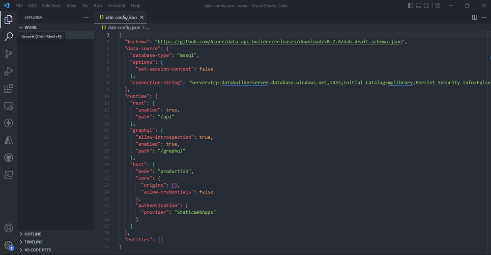Expand the VS CODE PETS section

click(56, 250)
